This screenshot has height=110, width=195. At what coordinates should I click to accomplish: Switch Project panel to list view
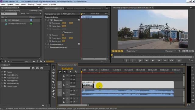click(x=2, y=61)
